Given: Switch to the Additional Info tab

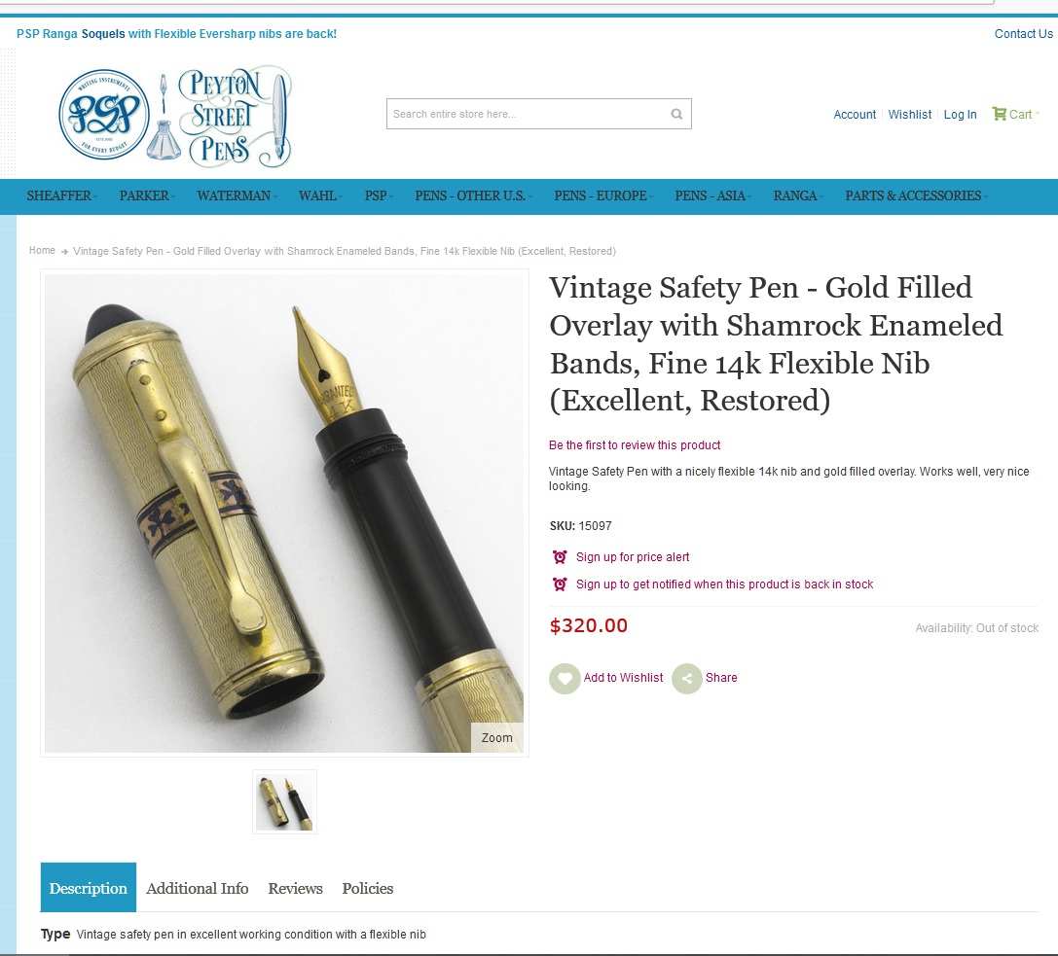Looking at the screenshot, I should (197, 888).
